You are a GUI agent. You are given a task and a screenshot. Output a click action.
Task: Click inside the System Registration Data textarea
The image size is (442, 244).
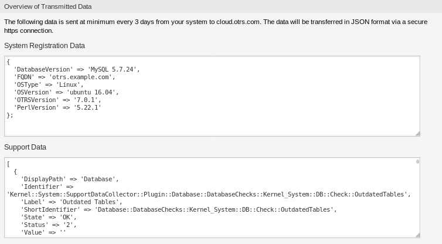pyautogui.click(x=212, y=96)
